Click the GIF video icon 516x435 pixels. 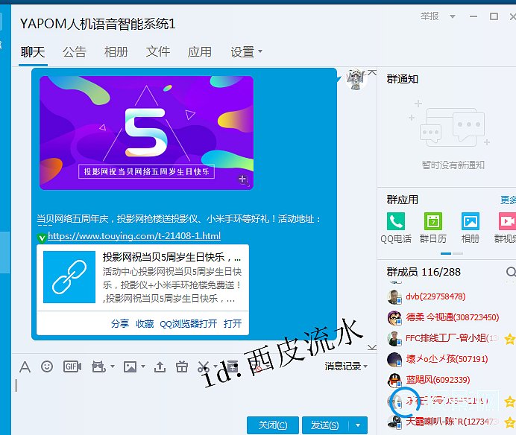72,366
